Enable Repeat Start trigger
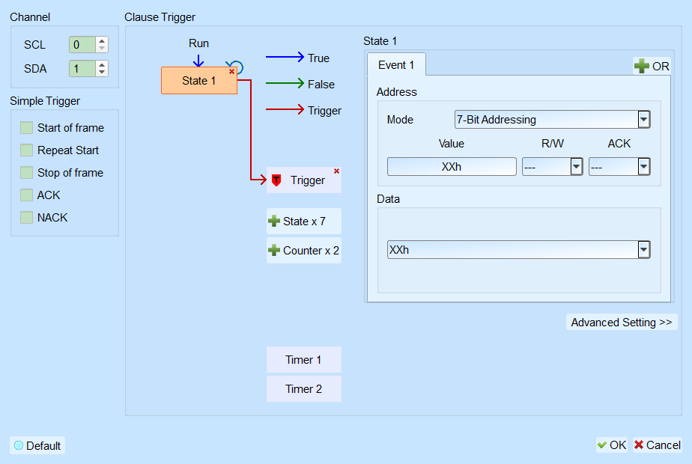Viewport: 692px width, 464px height. (x=26, y=150)
